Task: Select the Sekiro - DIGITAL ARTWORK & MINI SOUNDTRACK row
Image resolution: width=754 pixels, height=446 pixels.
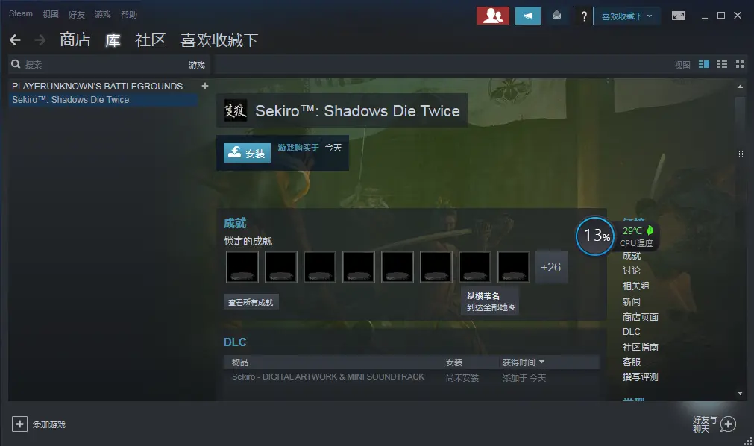Action: point(412,377)
